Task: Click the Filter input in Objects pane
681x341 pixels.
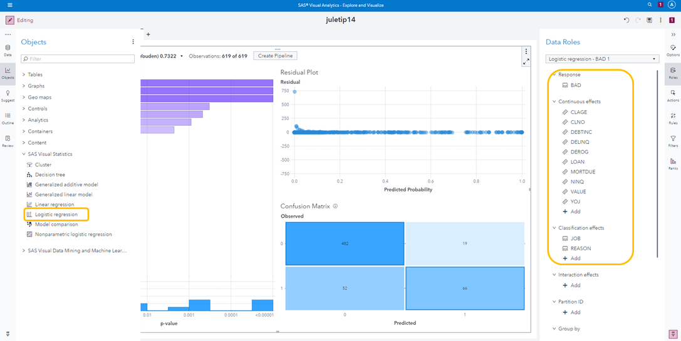Action: pyautogui.click(x=78, y=59)
